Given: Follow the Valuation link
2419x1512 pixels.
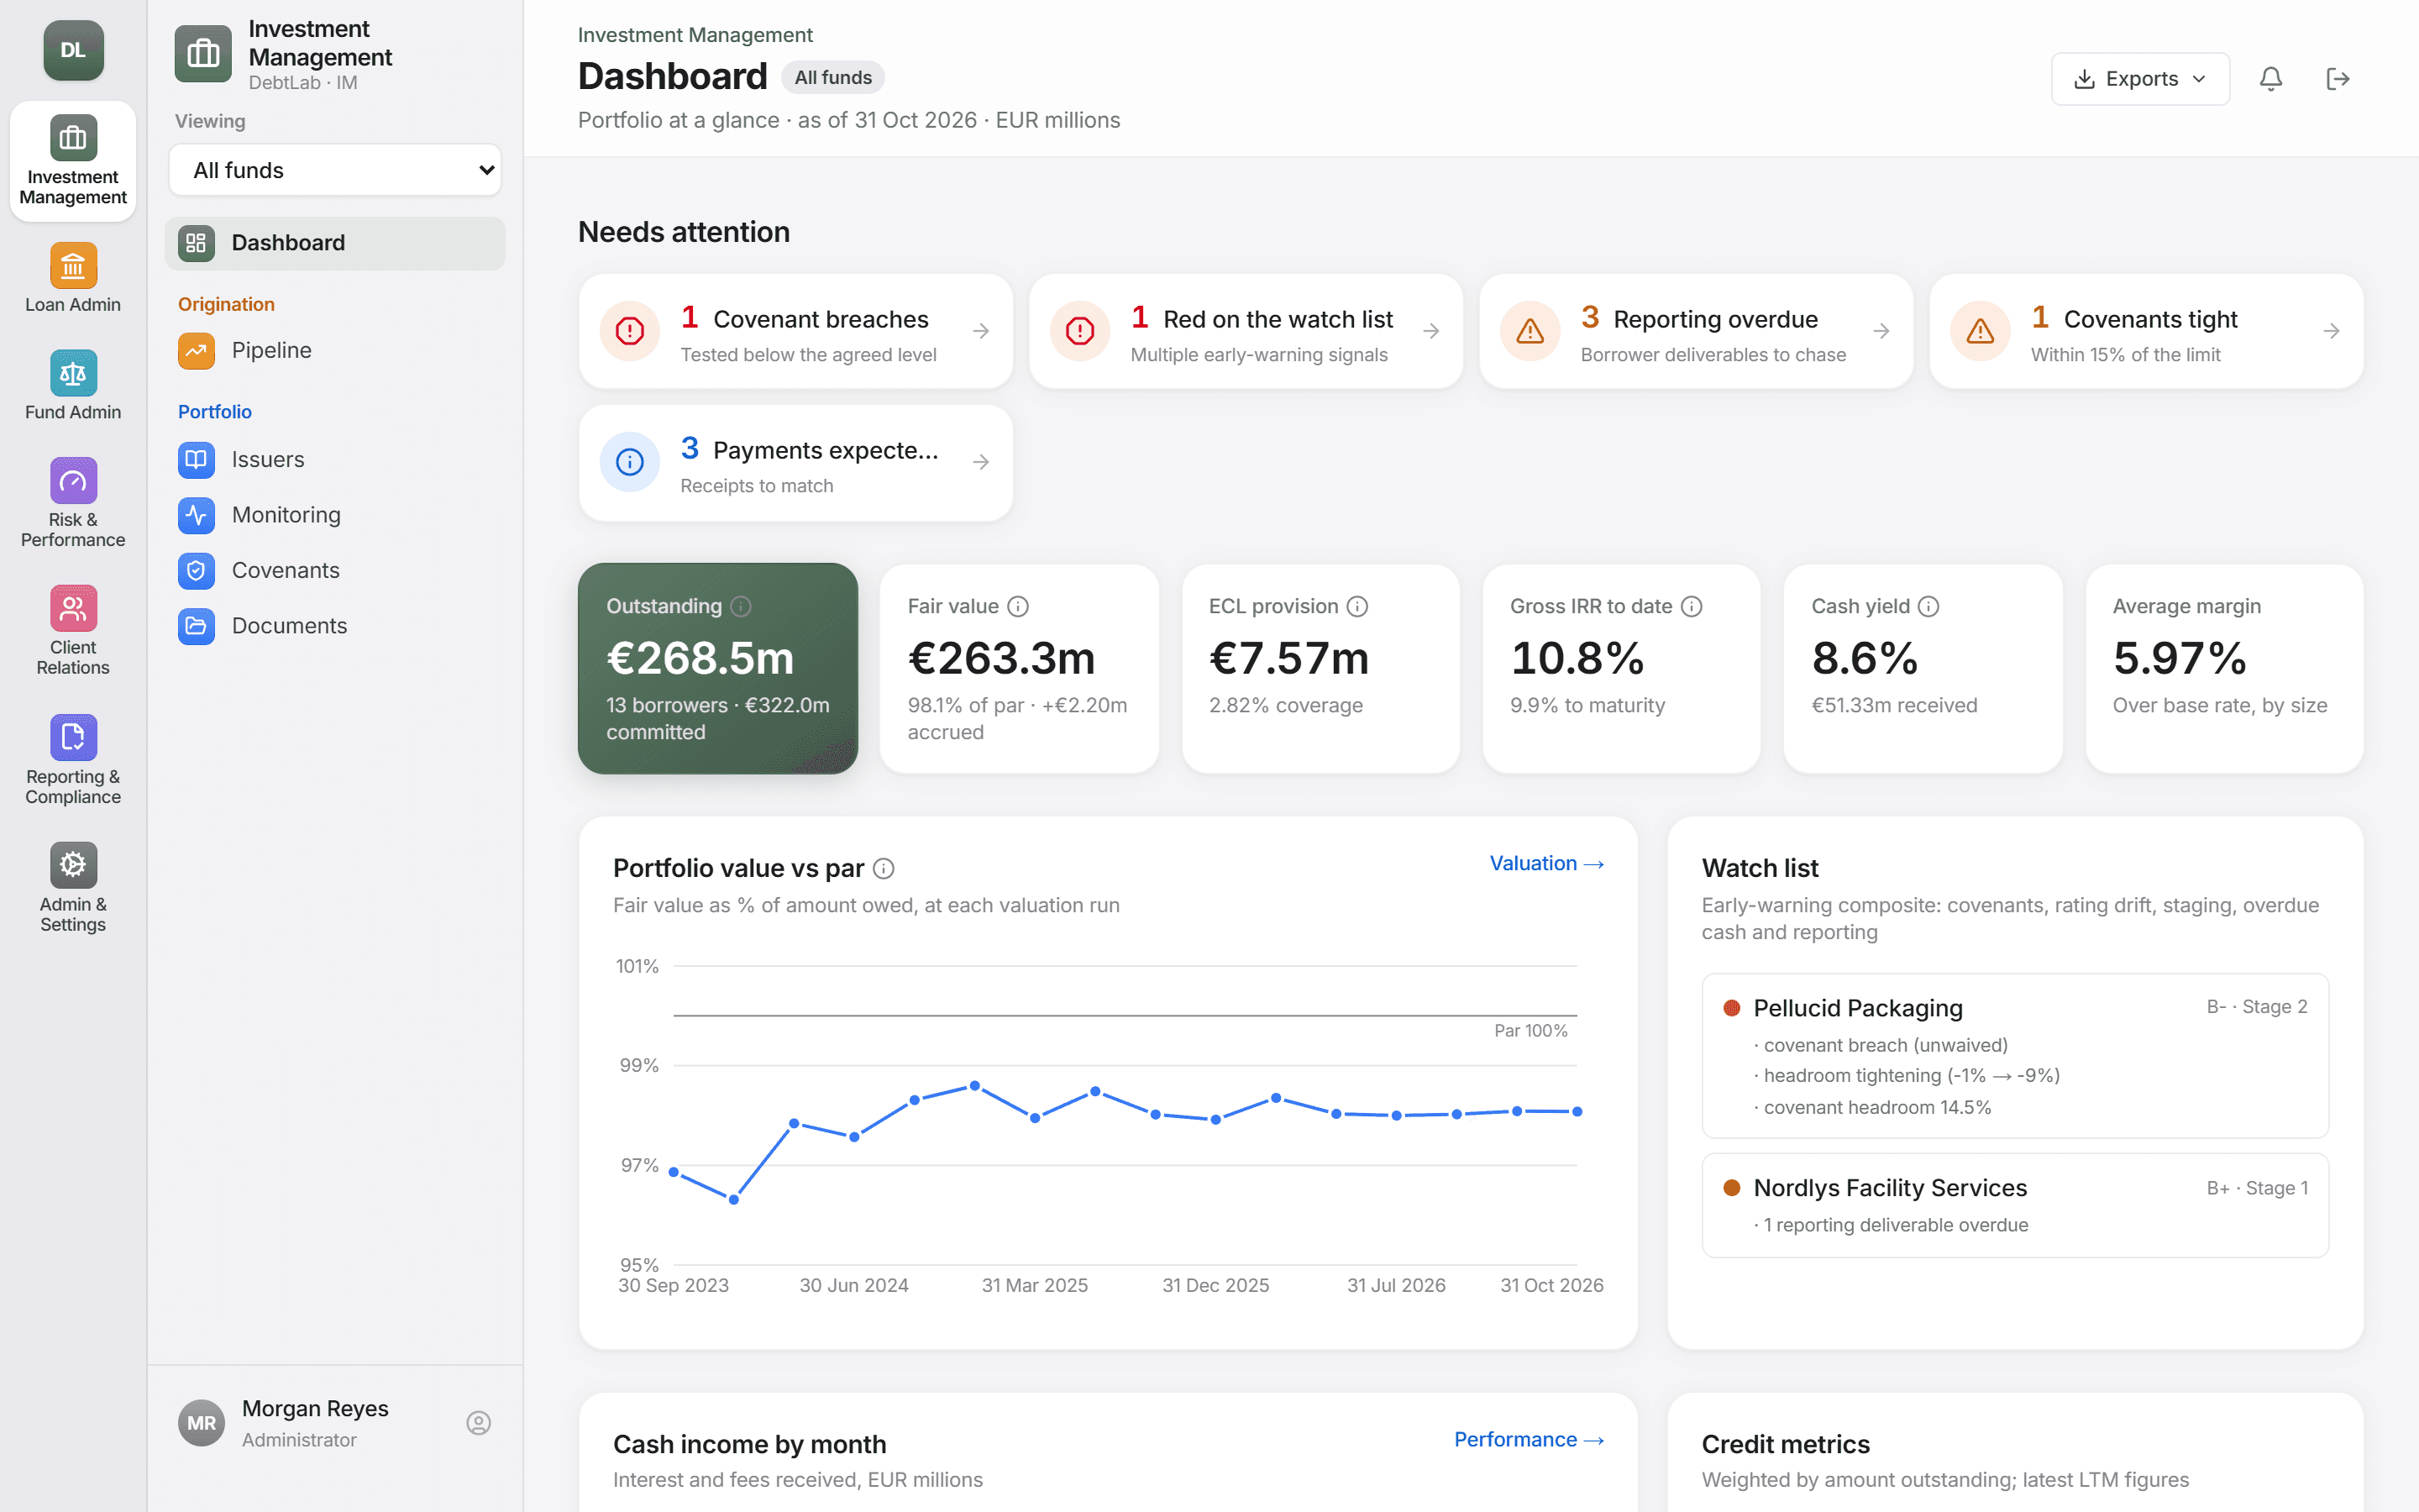Looking at the screenshot, I should click(1546, 863).
